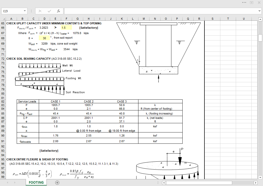Click the 50.9 value under CASE 3

122,105
